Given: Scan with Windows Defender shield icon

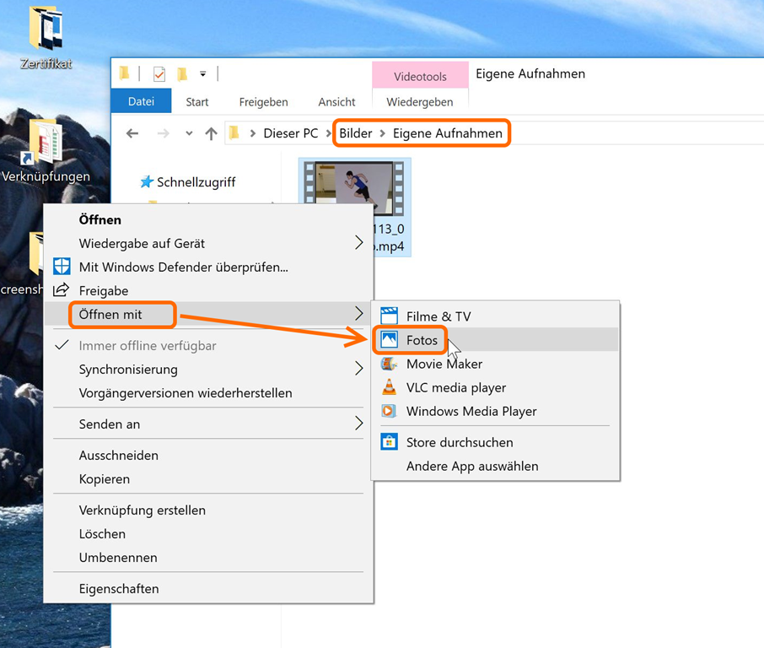Looking at the screenshot, I should [62, 267].
